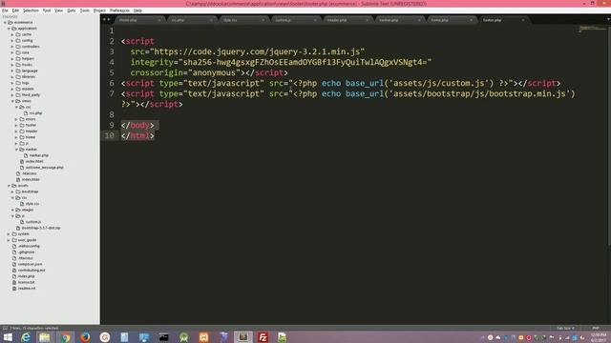
Task: Open Google Chrome from the taskbar
Action: coord(66,337)
